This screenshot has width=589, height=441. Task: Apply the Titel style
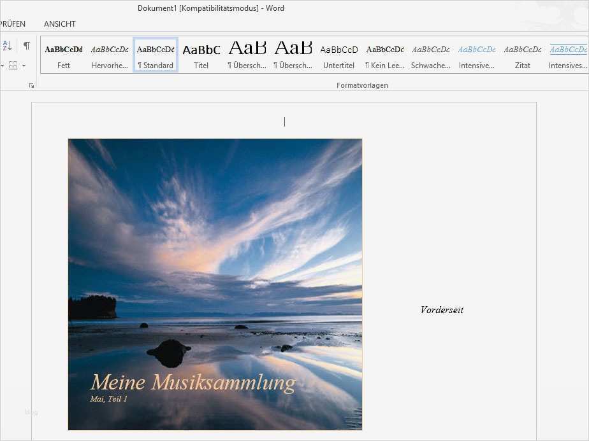pos(201,55)
